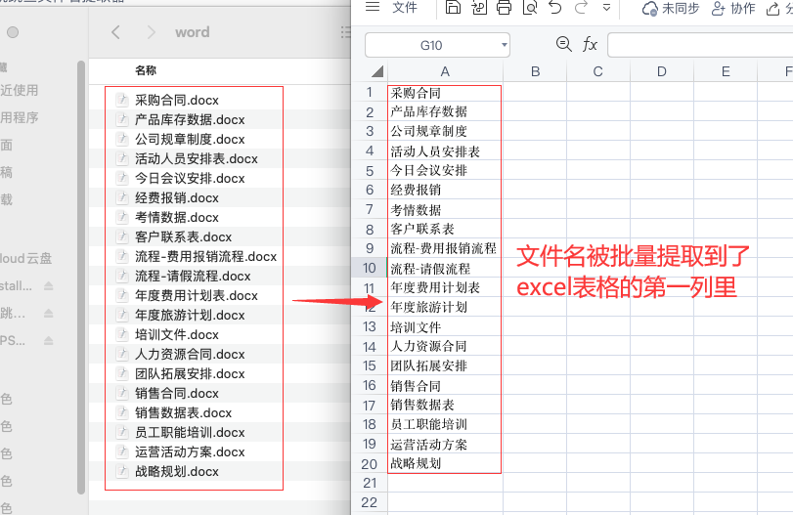This screenshot has width=793, height=515.
Task: Click the Undo arrow icon
Action: coord(555,9)
